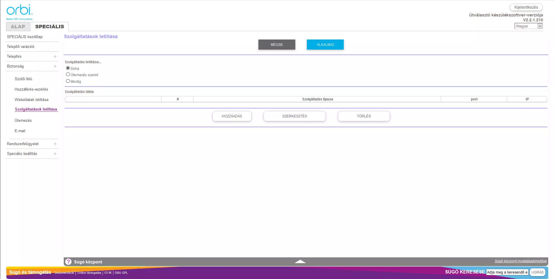Open the Magyar language dropdown
This screenshot has width=554, height=279.
pos(528,26)
